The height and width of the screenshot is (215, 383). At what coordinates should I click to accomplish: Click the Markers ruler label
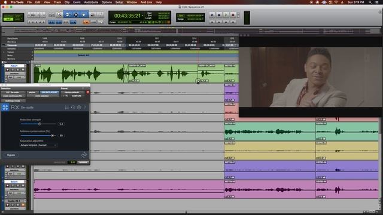coord(11,59)
